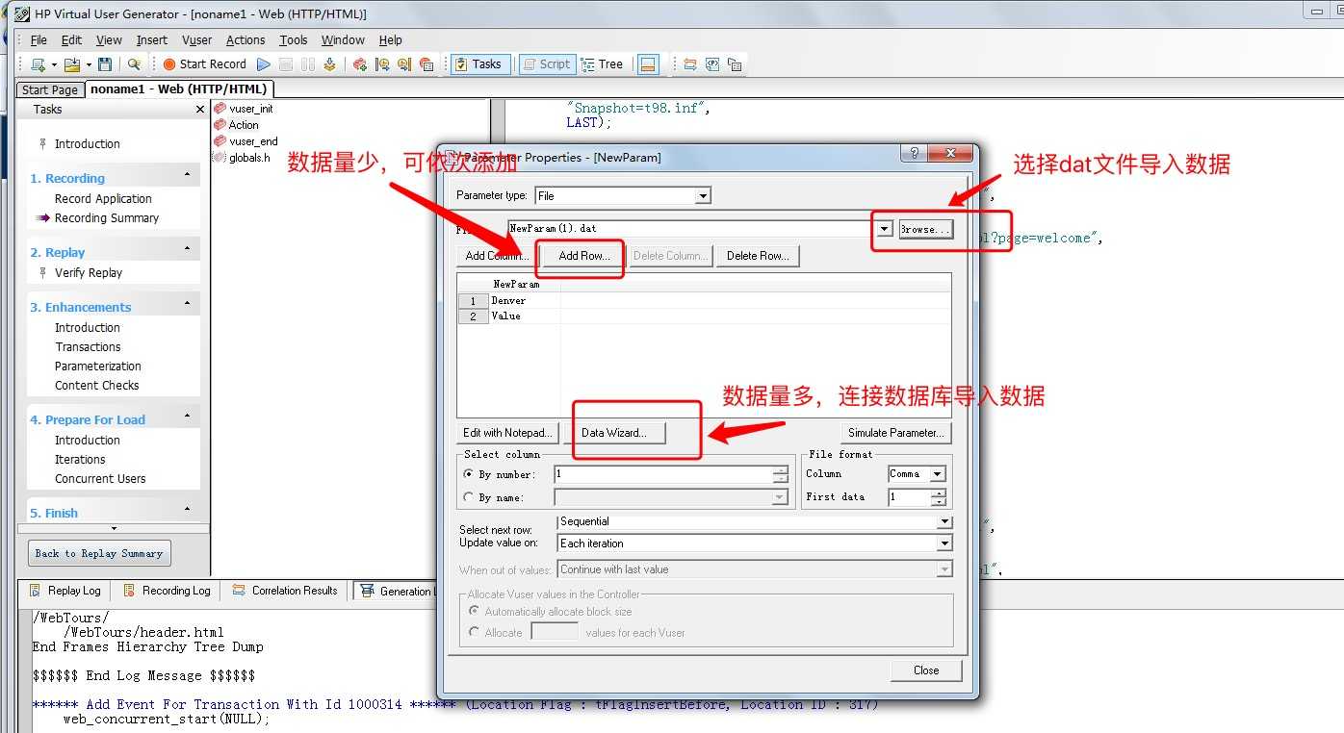
Task: Open Concurrent Users task link
Action: click(x=100, y=479)
